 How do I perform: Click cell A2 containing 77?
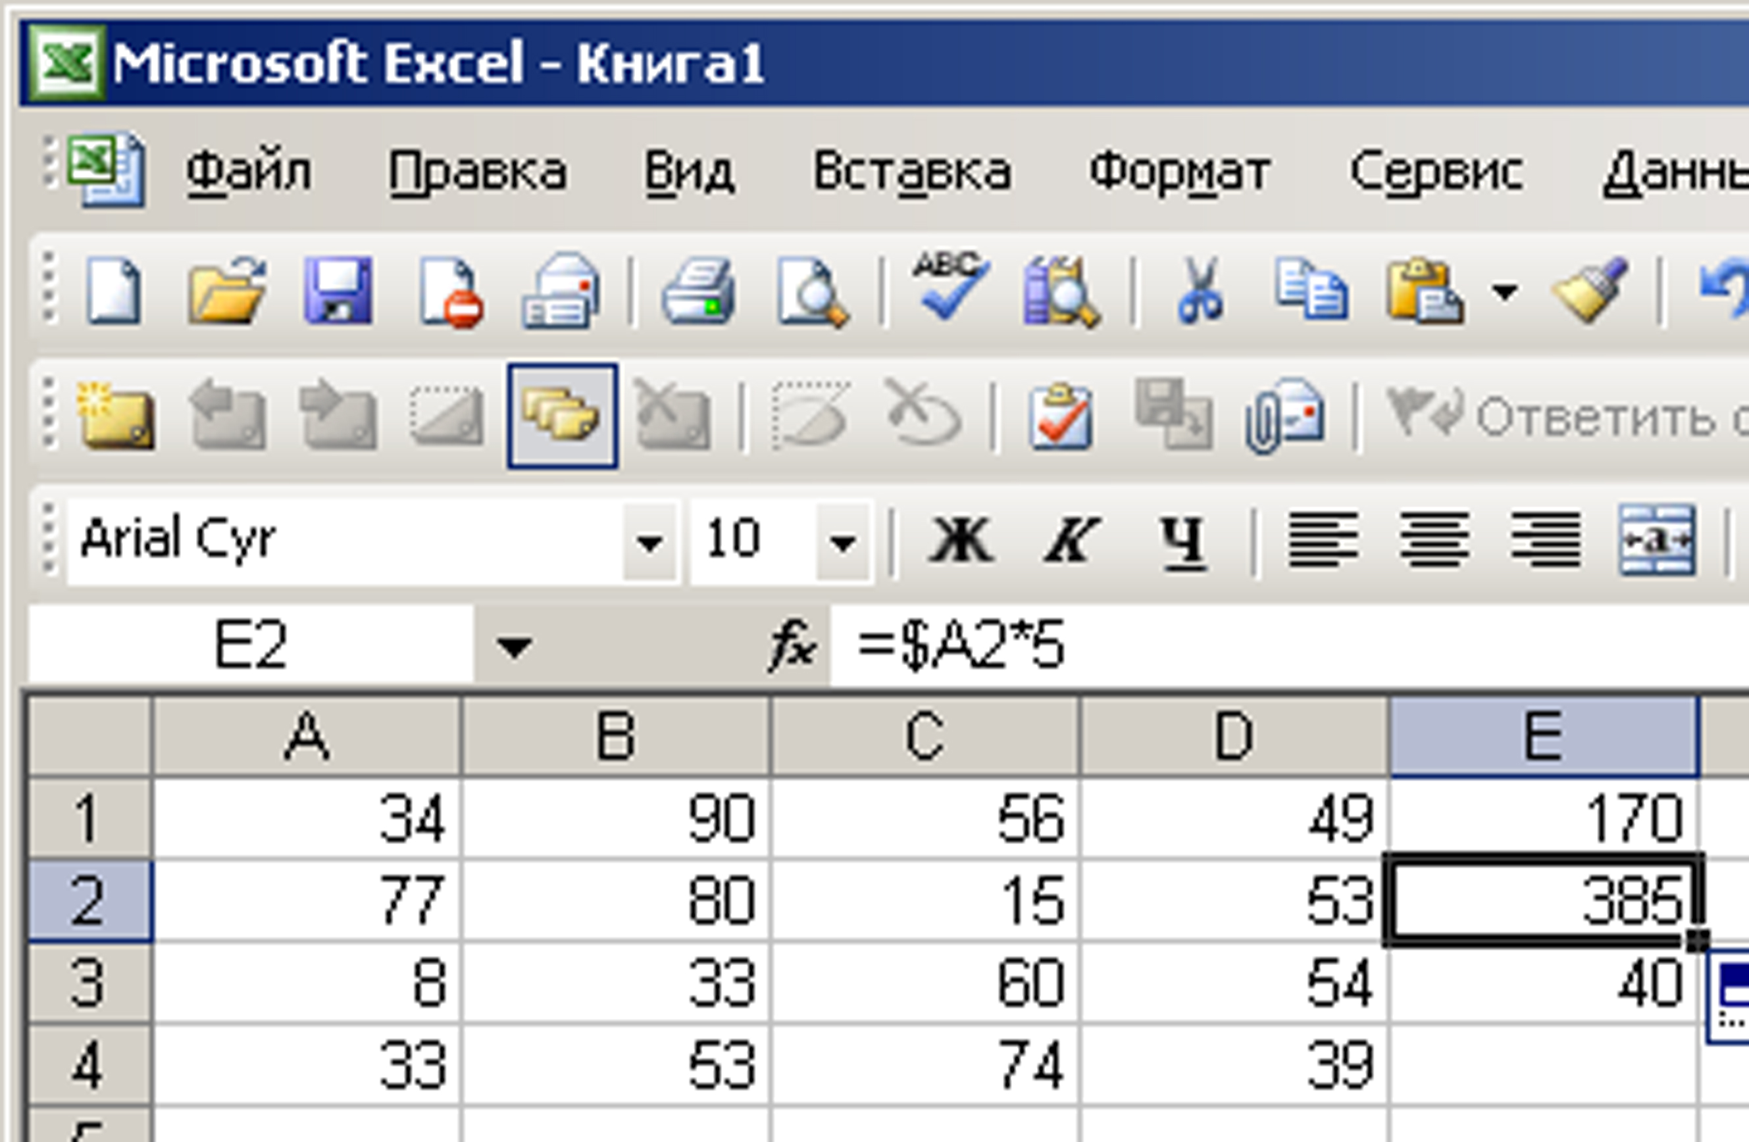[307, 900]
